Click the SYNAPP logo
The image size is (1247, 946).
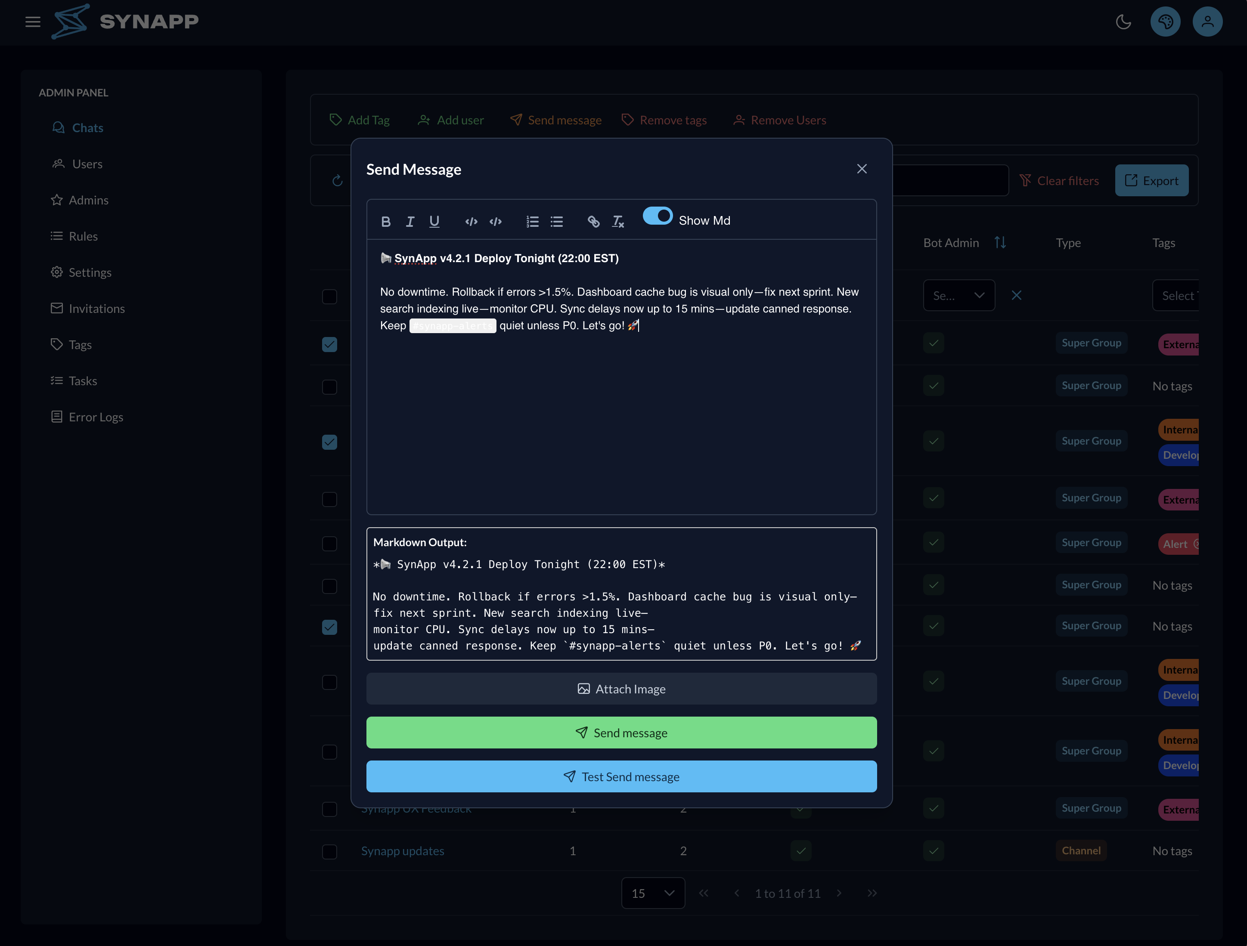125,22
